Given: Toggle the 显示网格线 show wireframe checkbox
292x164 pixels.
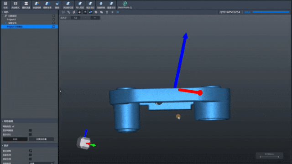Looking at the screenshot, I should point(31,130).
